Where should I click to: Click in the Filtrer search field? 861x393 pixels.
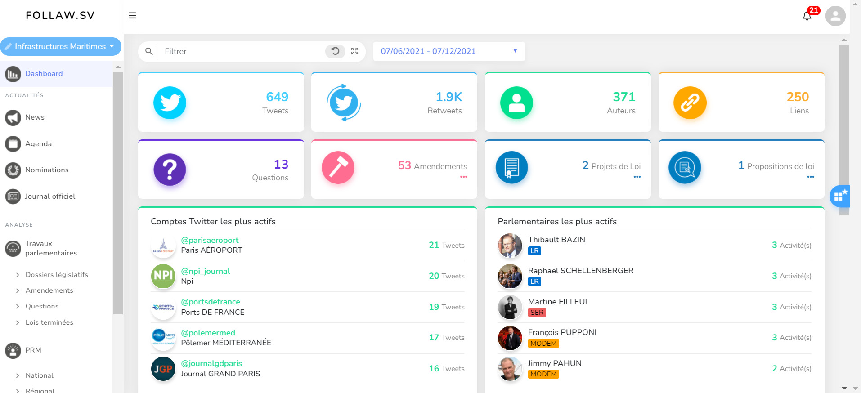243,51
